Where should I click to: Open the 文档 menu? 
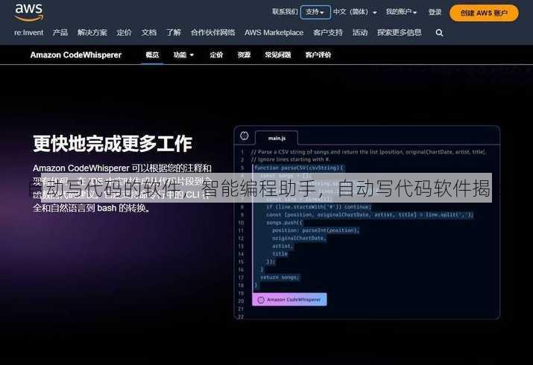(x=149, y=33)
